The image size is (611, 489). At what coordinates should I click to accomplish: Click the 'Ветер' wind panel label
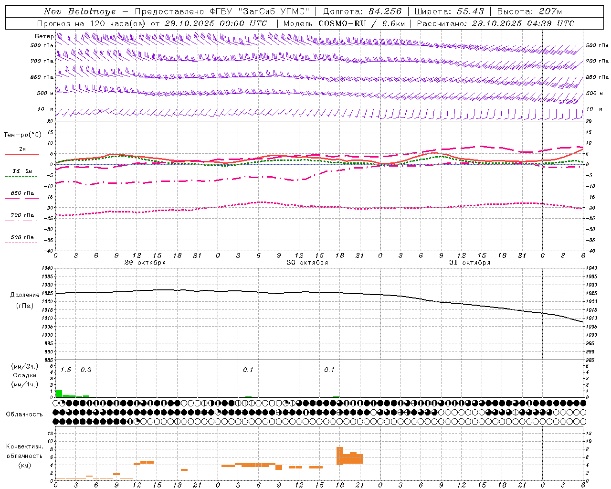(44, 36)
